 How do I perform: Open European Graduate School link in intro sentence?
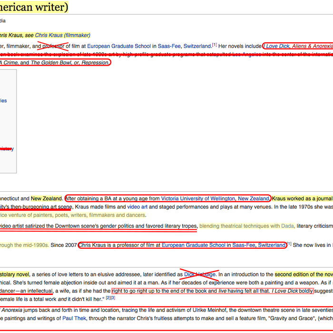point(119,46)
